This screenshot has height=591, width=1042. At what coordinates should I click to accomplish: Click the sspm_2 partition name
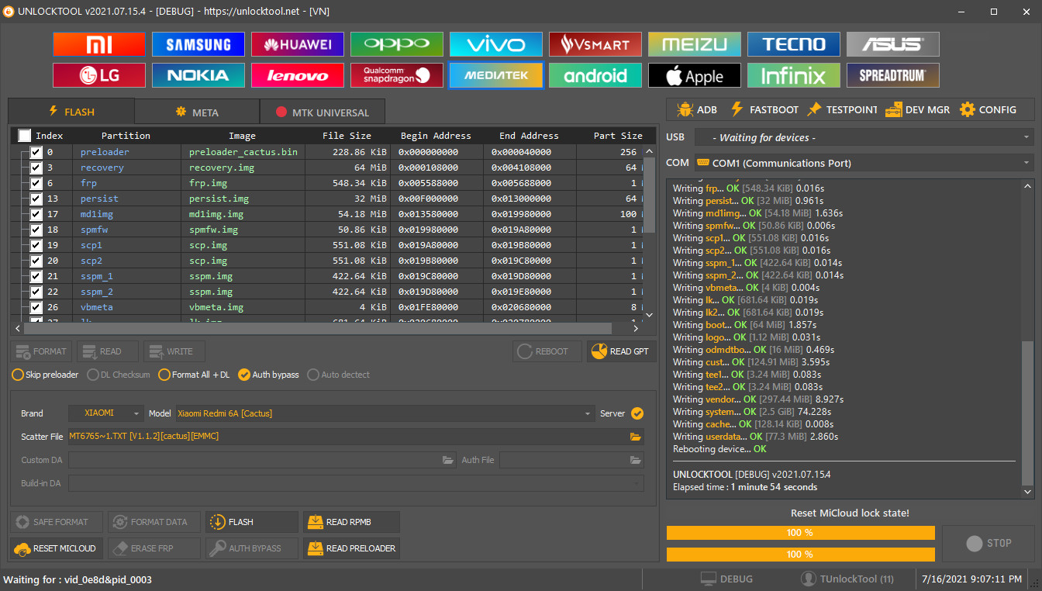97,292
